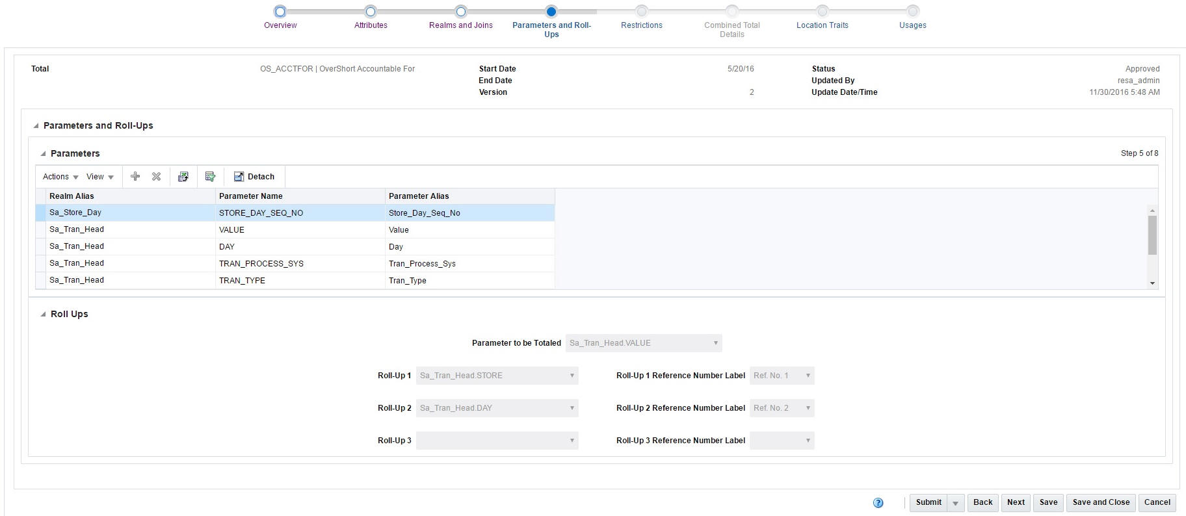Collapse the Parameters and Roll-Ups section
Screen dimensions: 1186x516
pos(36,126)
